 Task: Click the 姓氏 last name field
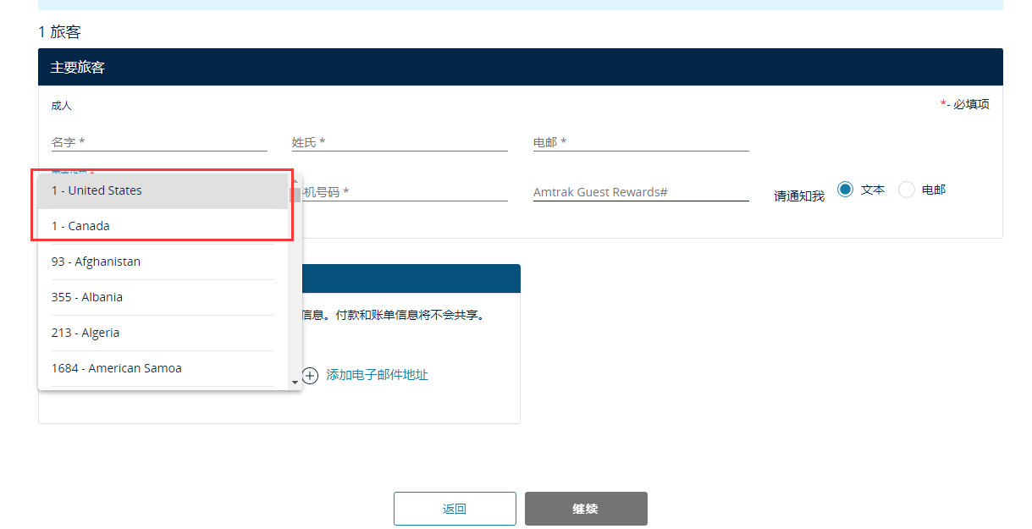400,142
